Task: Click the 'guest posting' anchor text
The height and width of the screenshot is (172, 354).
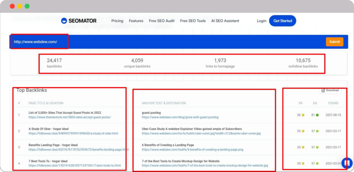Action: coord(151,113)
